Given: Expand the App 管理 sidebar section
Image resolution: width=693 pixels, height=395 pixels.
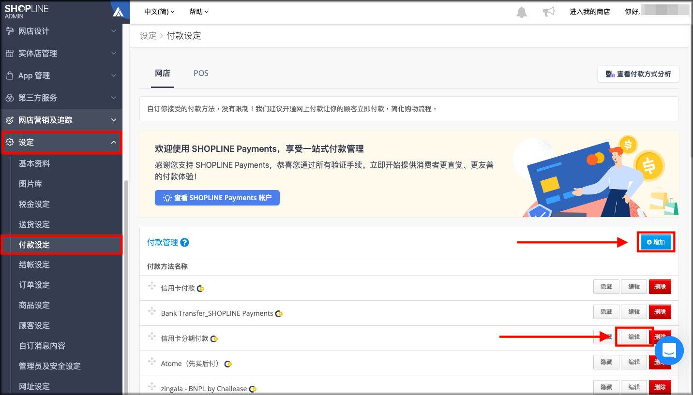Looking at the screenshot, I should [114, 75].
